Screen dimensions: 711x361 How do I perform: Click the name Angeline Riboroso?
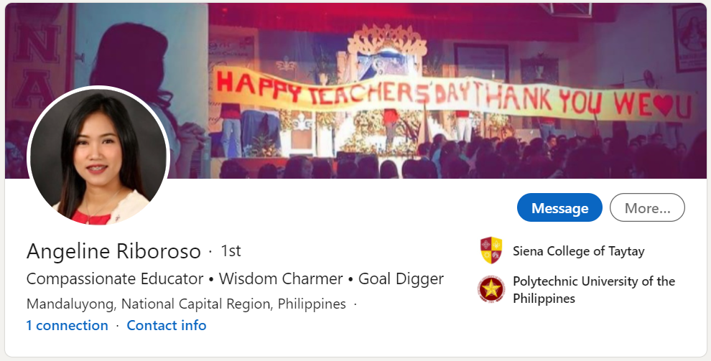(x=113, y=251)
